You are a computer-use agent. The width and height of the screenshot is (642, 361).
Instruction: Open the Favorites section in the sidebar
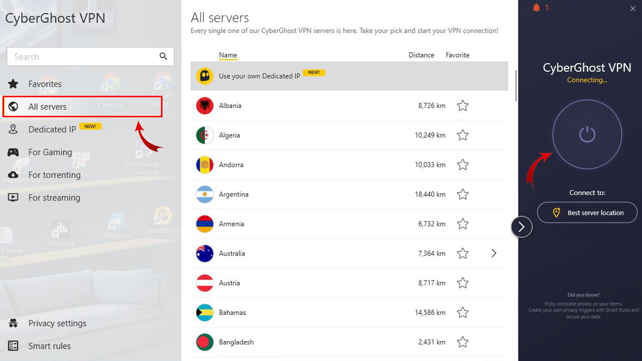pyautogui.click(x=45, y=84)
